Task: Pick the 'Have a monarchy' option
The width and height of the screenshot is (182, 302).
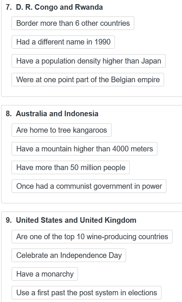Action: point(45,274)
